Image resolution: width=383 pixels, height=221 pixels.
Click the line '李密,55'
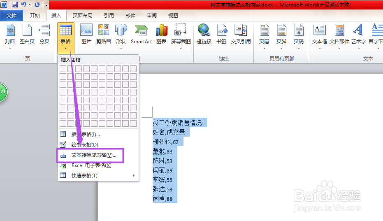tap(162, 180)
